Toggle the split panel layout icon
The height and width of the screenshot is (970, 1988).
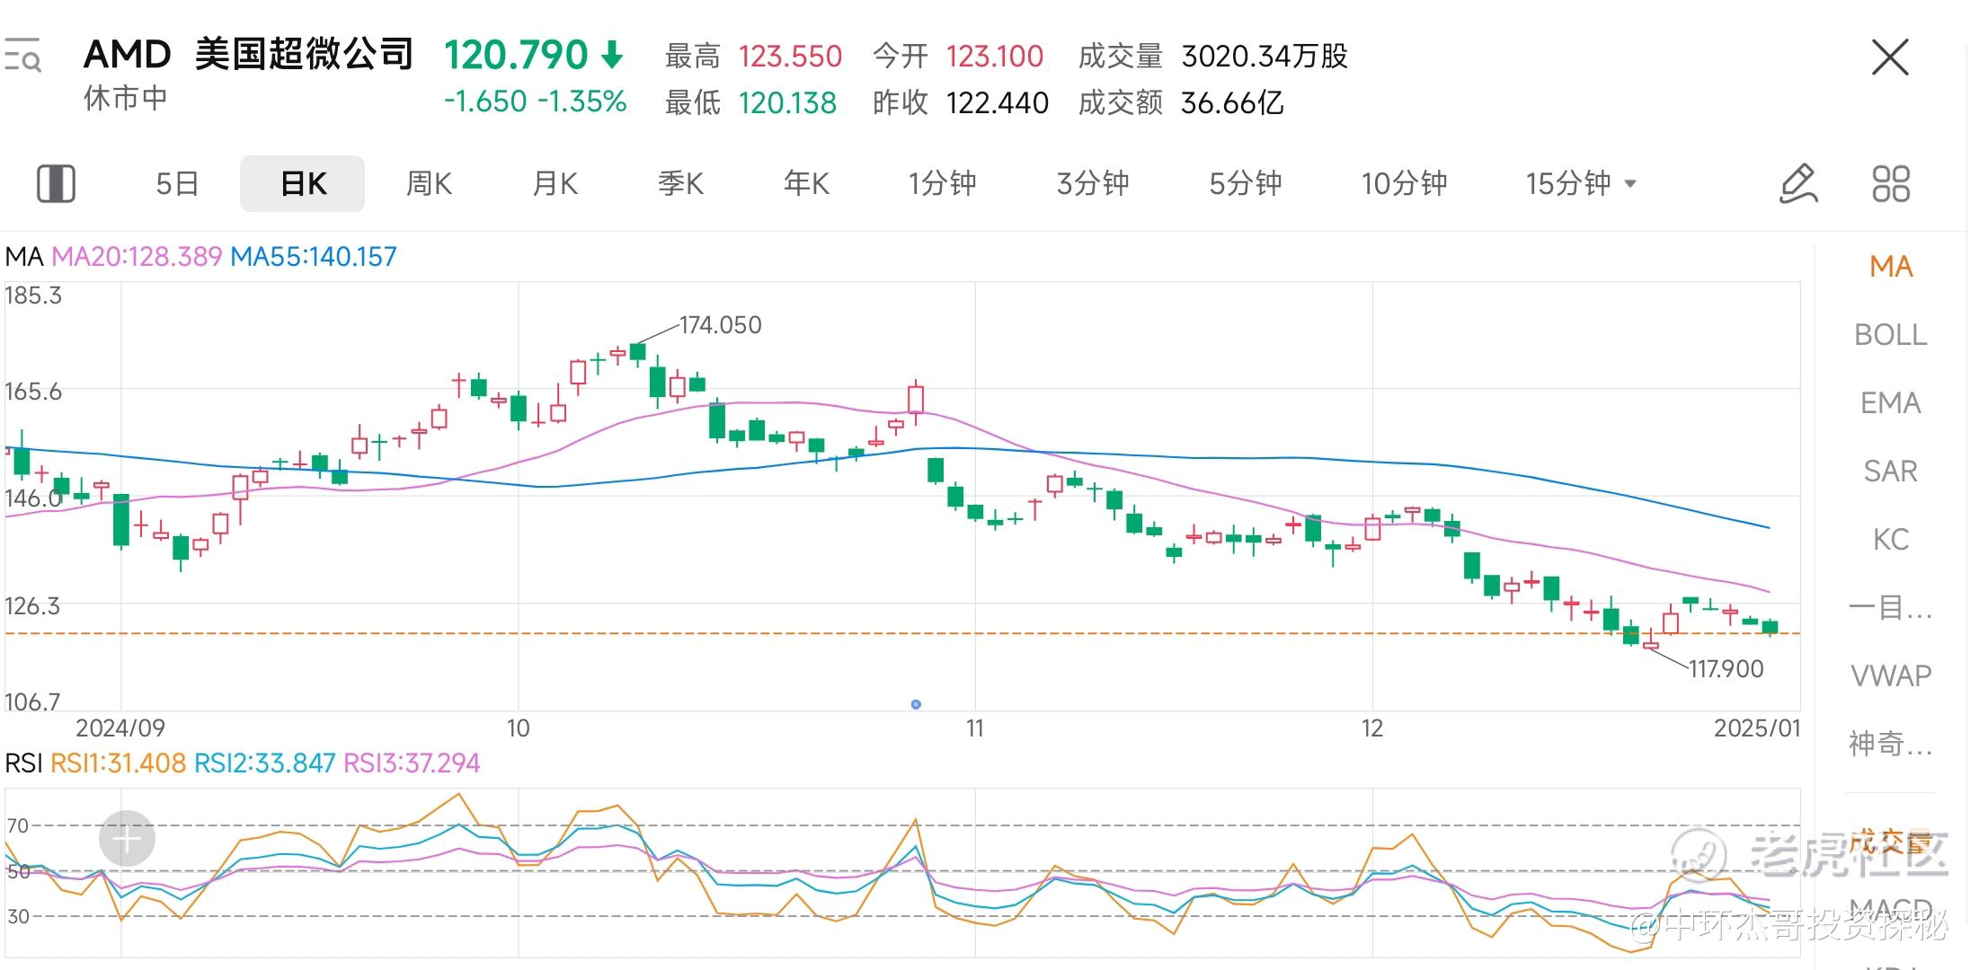tap(56, 183)
